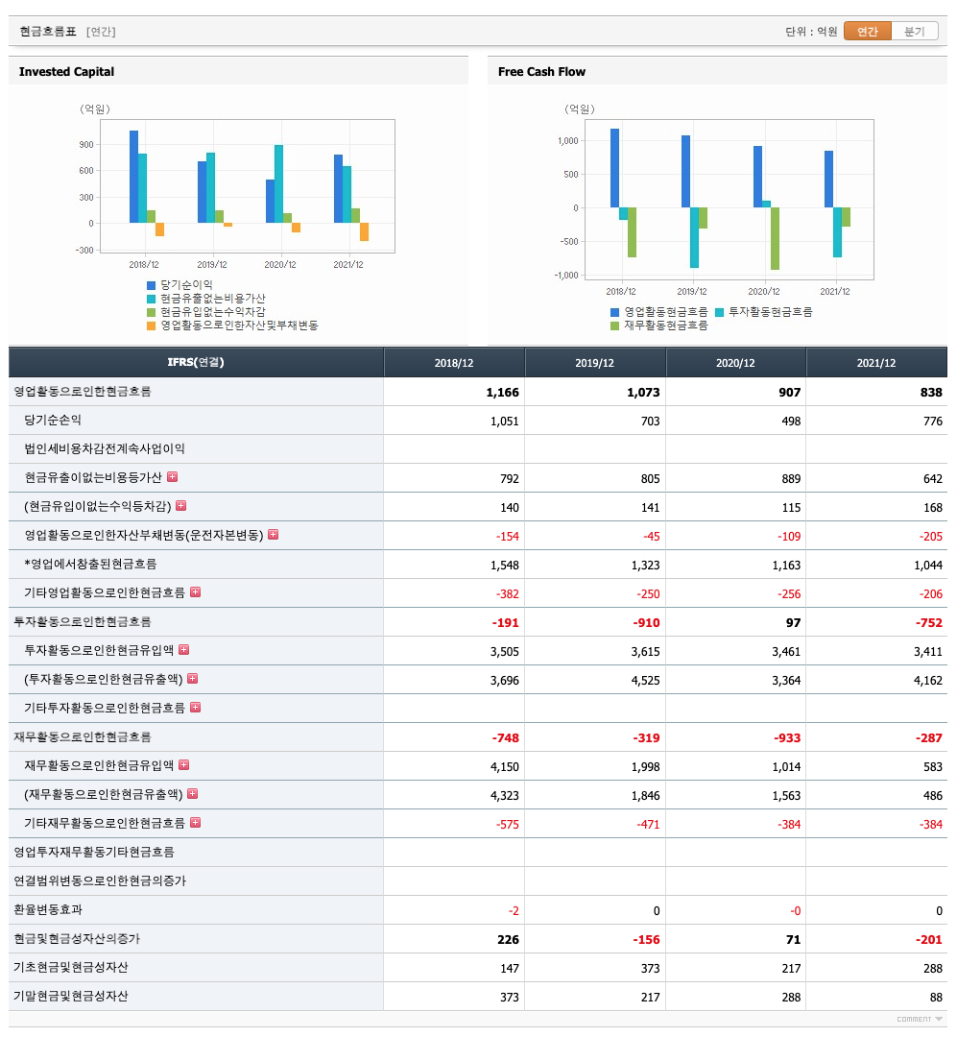Screen dimensions: 957x1037
Task: Click the 영업활동현금흐름 legend blue swatch
Action: (615, 312)
